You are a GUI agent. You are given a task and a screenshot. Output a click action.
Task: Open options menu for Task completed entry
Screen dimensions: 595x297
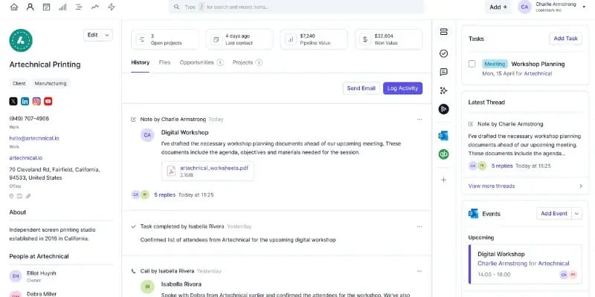[419, 226]
